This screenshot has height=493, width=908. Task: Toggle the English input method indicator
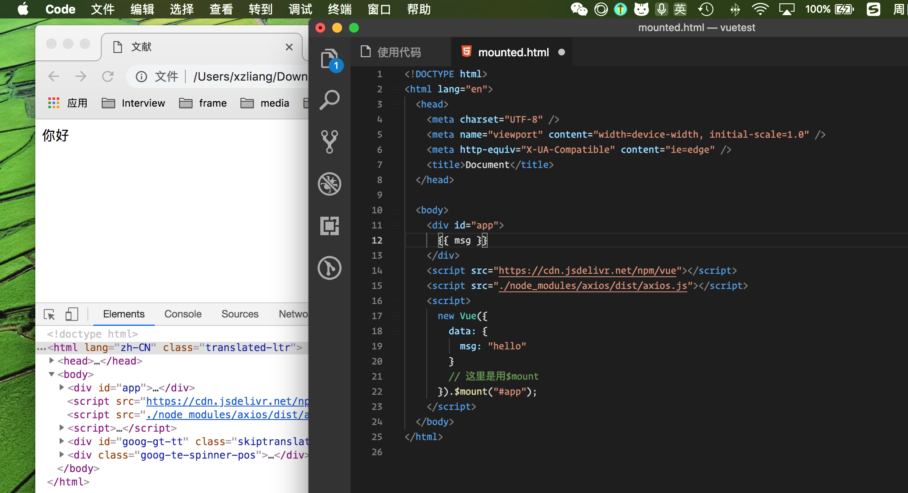(680, 9)
